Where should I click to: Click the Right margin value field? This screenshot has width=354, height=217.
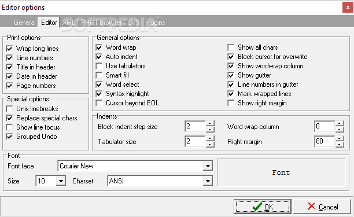325,141
